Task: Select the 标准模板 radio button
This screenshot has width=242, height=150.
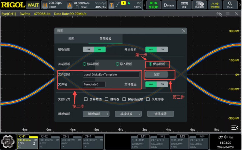Action: [84, 64]
